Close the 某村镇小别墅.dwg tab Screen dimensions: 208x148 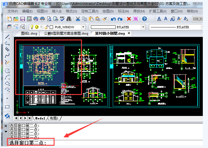129,33
